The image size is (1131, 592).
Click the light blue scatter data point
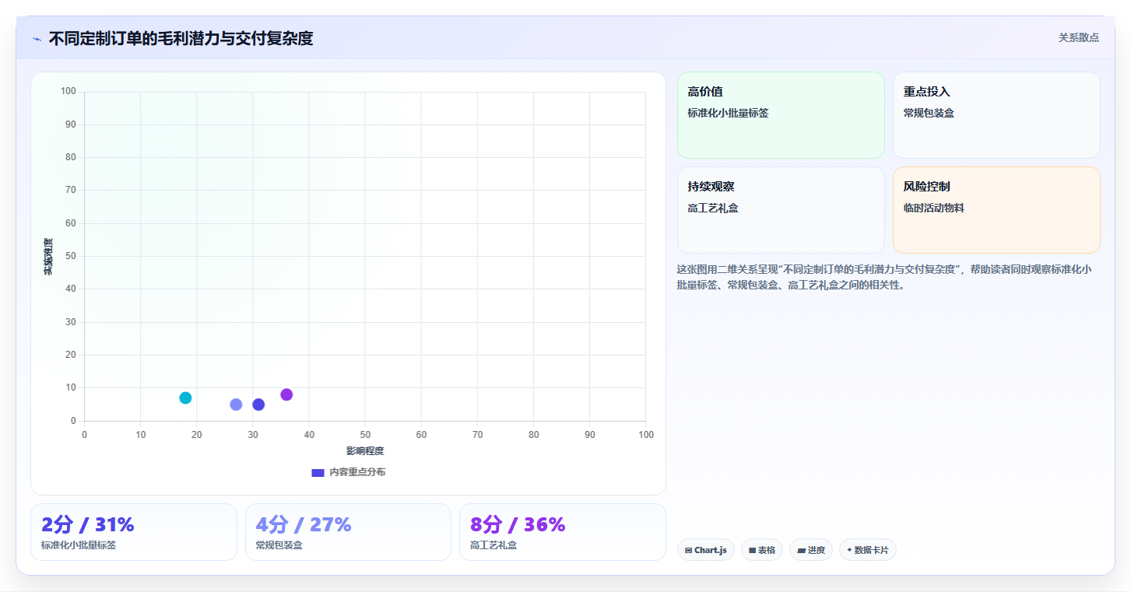(x=236, y=405)
